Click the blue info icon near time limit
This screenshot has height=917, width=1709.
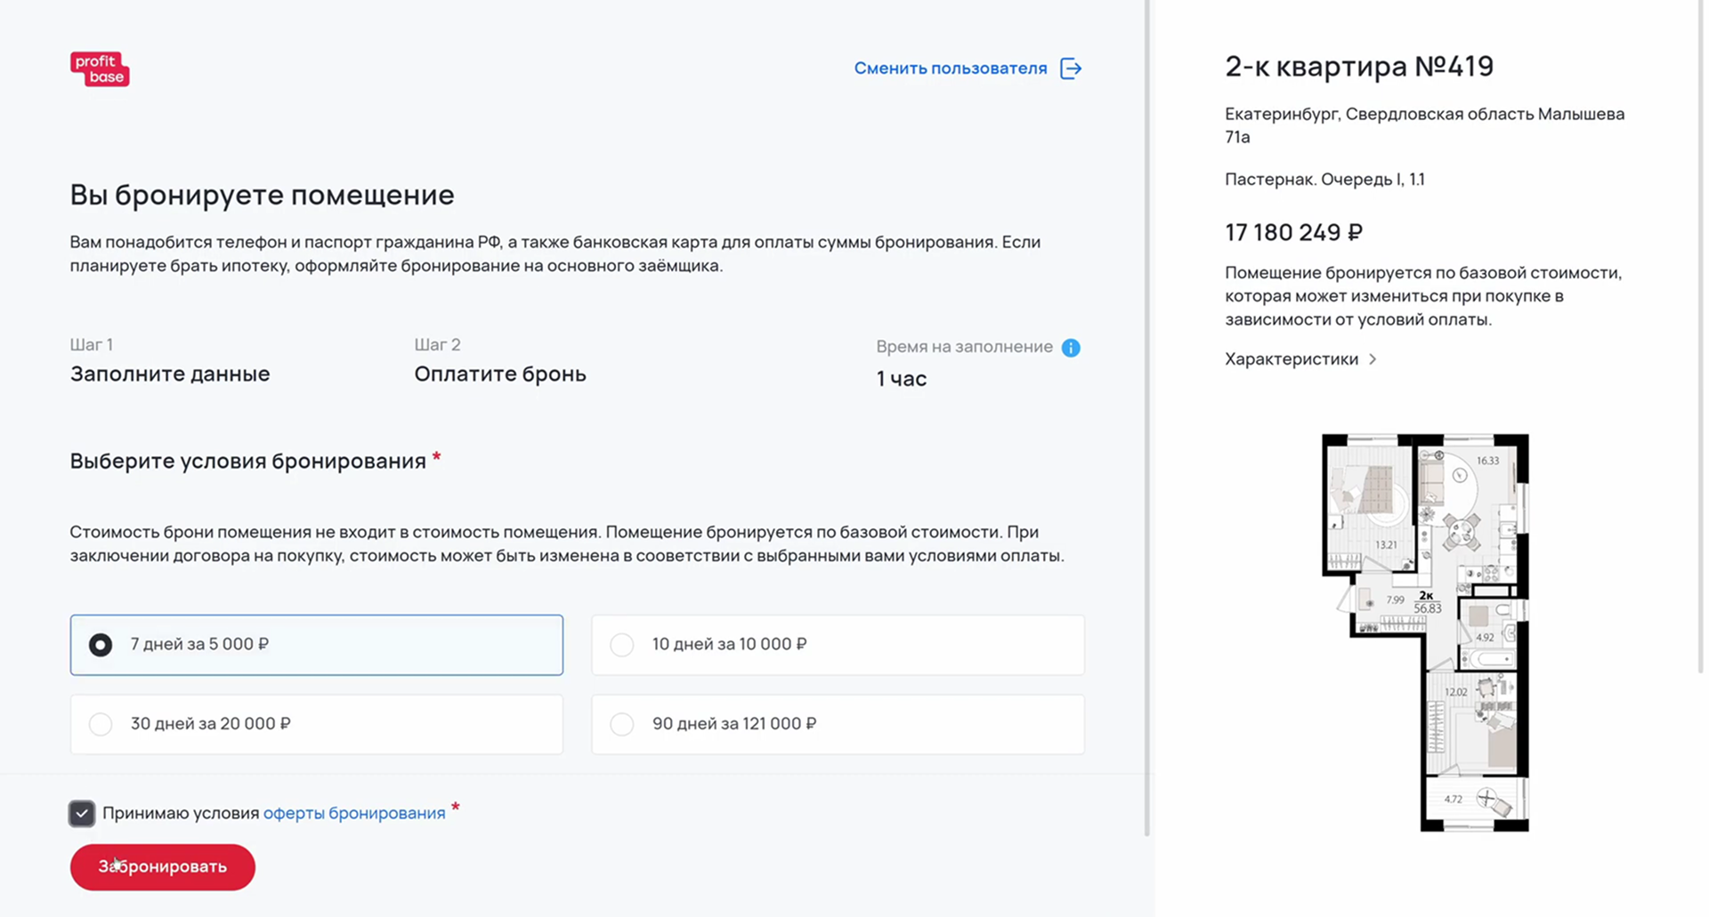coord(1071,348)
